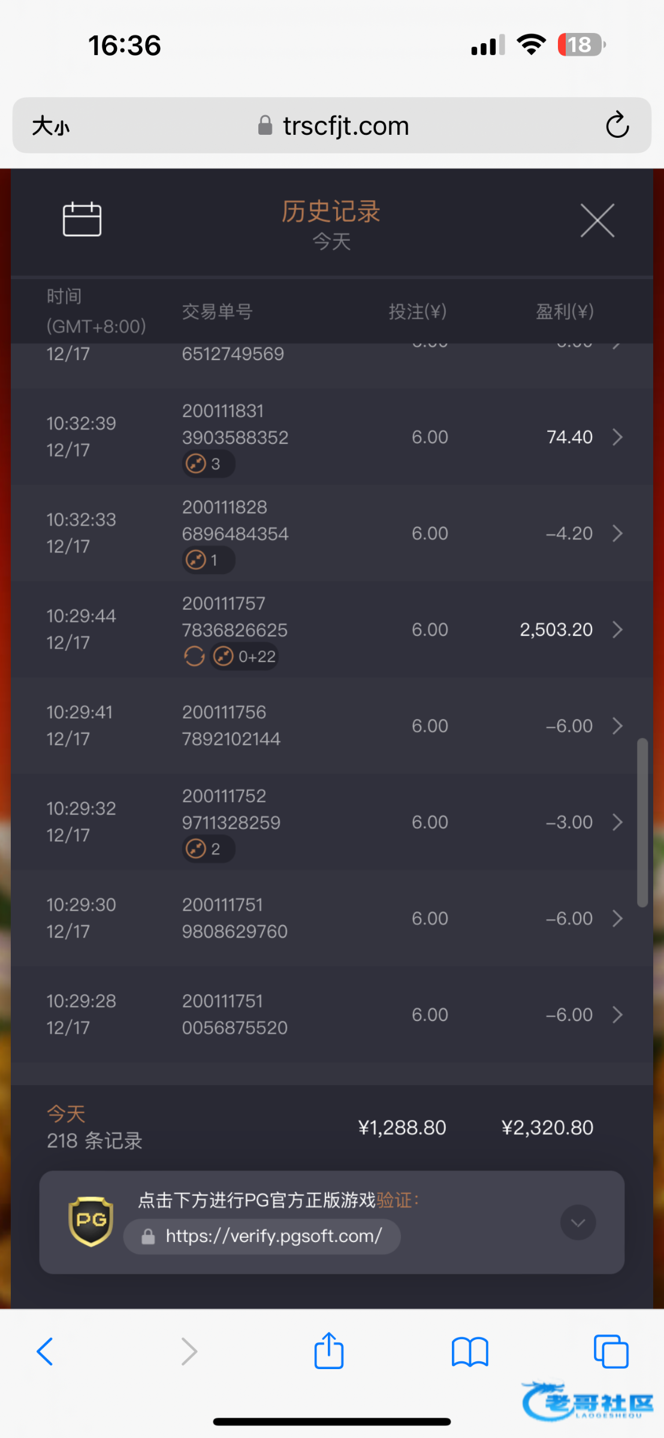Expand details for the 74.40 profit row
This screenshot has width=664, height=1438.
617,437
